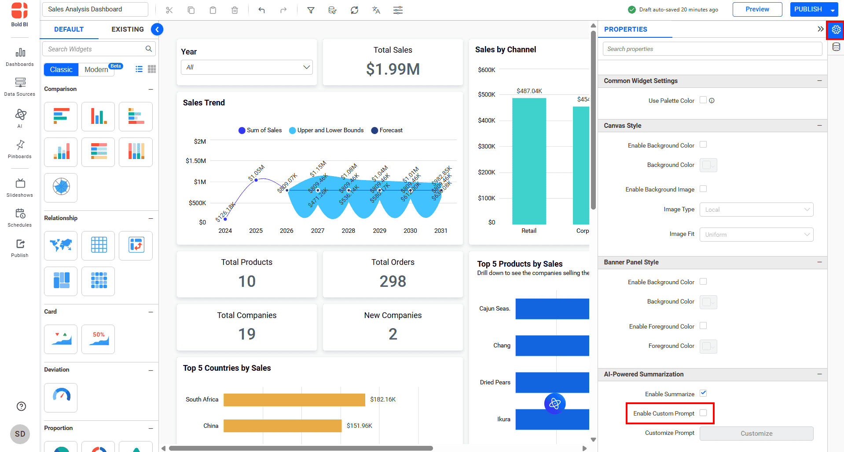Toggle Use Palette Color checkbox
The image size is (844, 452).
[x=703, y=100]
